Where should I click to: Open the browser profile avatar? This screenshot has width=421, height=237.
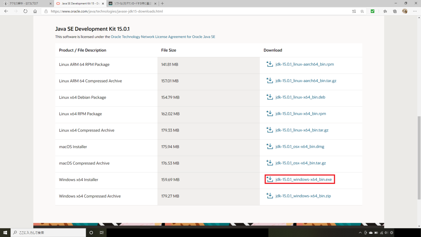click(x=405, y=11)
